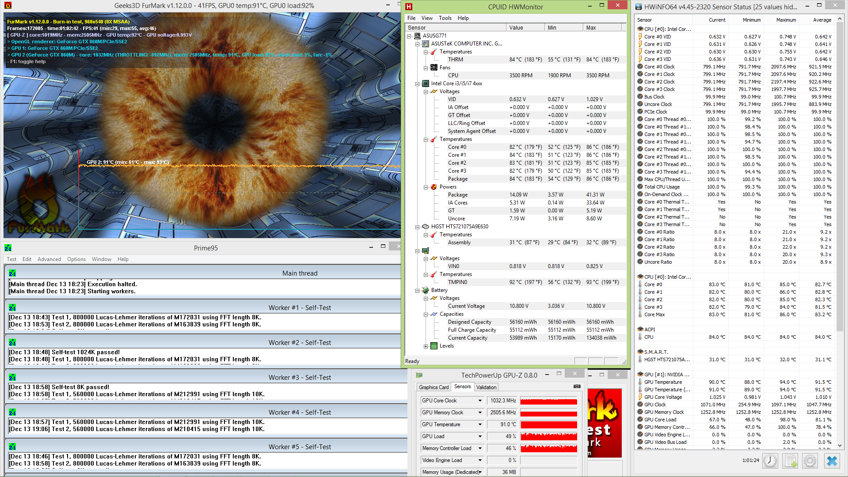Click the HWiNFO GPU [#1] NVIDIA chip icon
The width and height of the screenshot is (848, 477).
[640, 375]
